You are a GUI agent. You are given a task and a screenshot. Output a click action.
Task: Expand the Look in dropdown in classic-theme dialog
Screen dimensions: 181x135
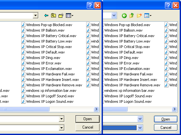[x=36, y=15]
